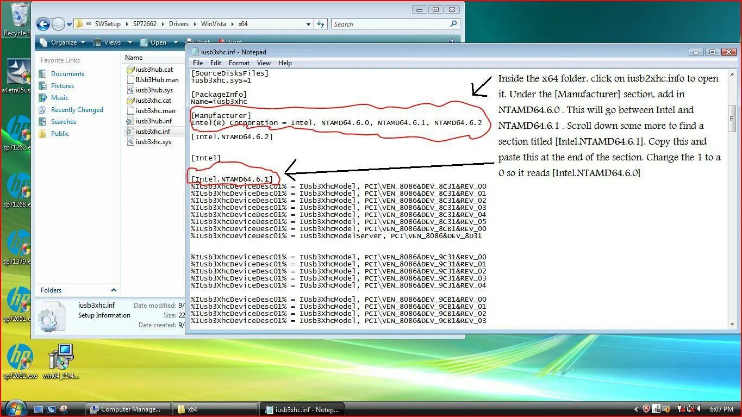Click the Refresh button beside address bar
742x417 pixels.
point(321,24)
